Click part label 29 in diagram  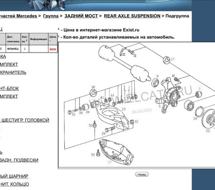pyautogui.click(x=103, y=133)
